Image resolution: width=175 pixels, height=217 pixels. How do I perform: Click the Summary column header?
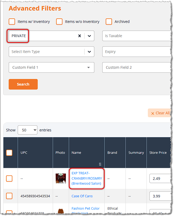[x=136, y=153]
